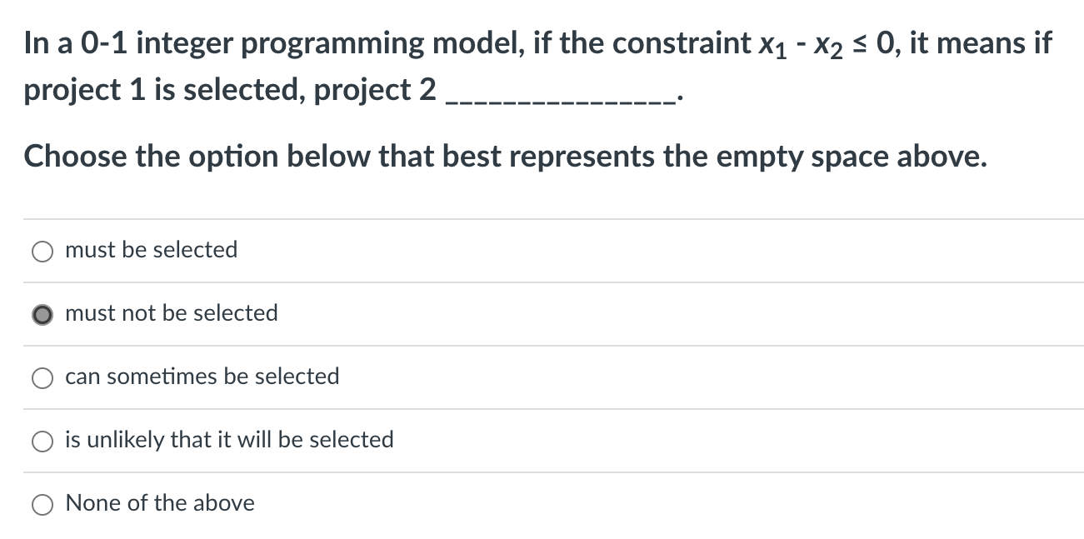1084x539 pixels.
Task: Click the label text "must be selected"
Action: pyautogui.click(x=151, y=250)
